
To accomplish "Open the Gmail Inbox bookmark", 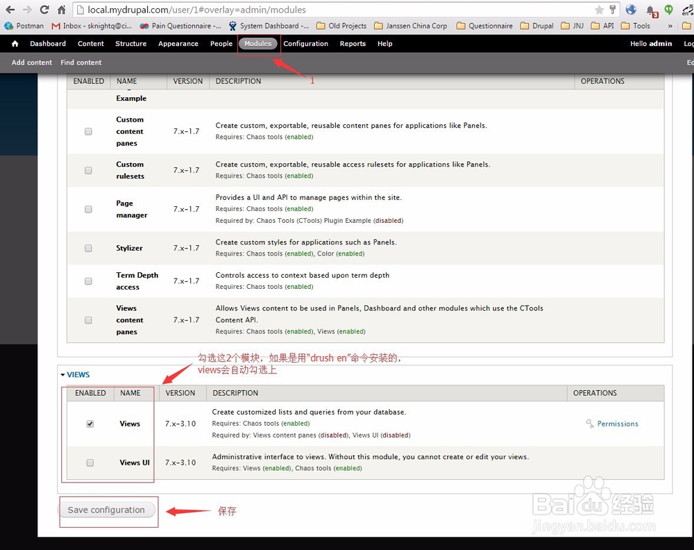I will click(92, 26).
